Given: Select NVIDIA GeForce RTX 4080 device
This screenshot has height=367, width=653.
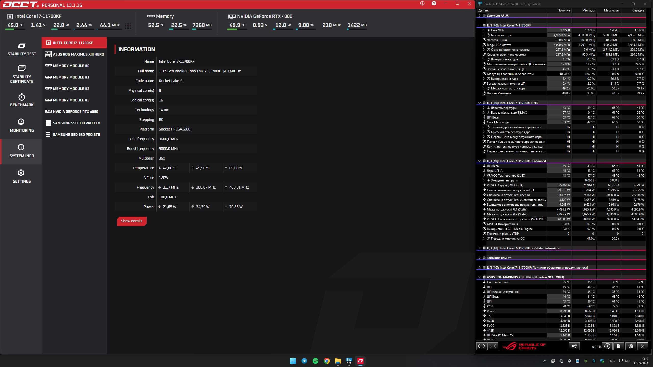Looking at the screenshot, I should click(74, 112).
